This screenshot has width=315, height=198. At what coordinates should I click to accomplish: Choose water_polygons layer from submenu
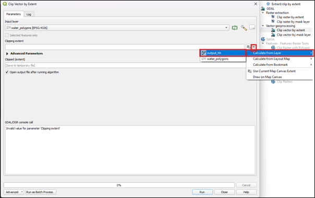(x=223, y=59)
